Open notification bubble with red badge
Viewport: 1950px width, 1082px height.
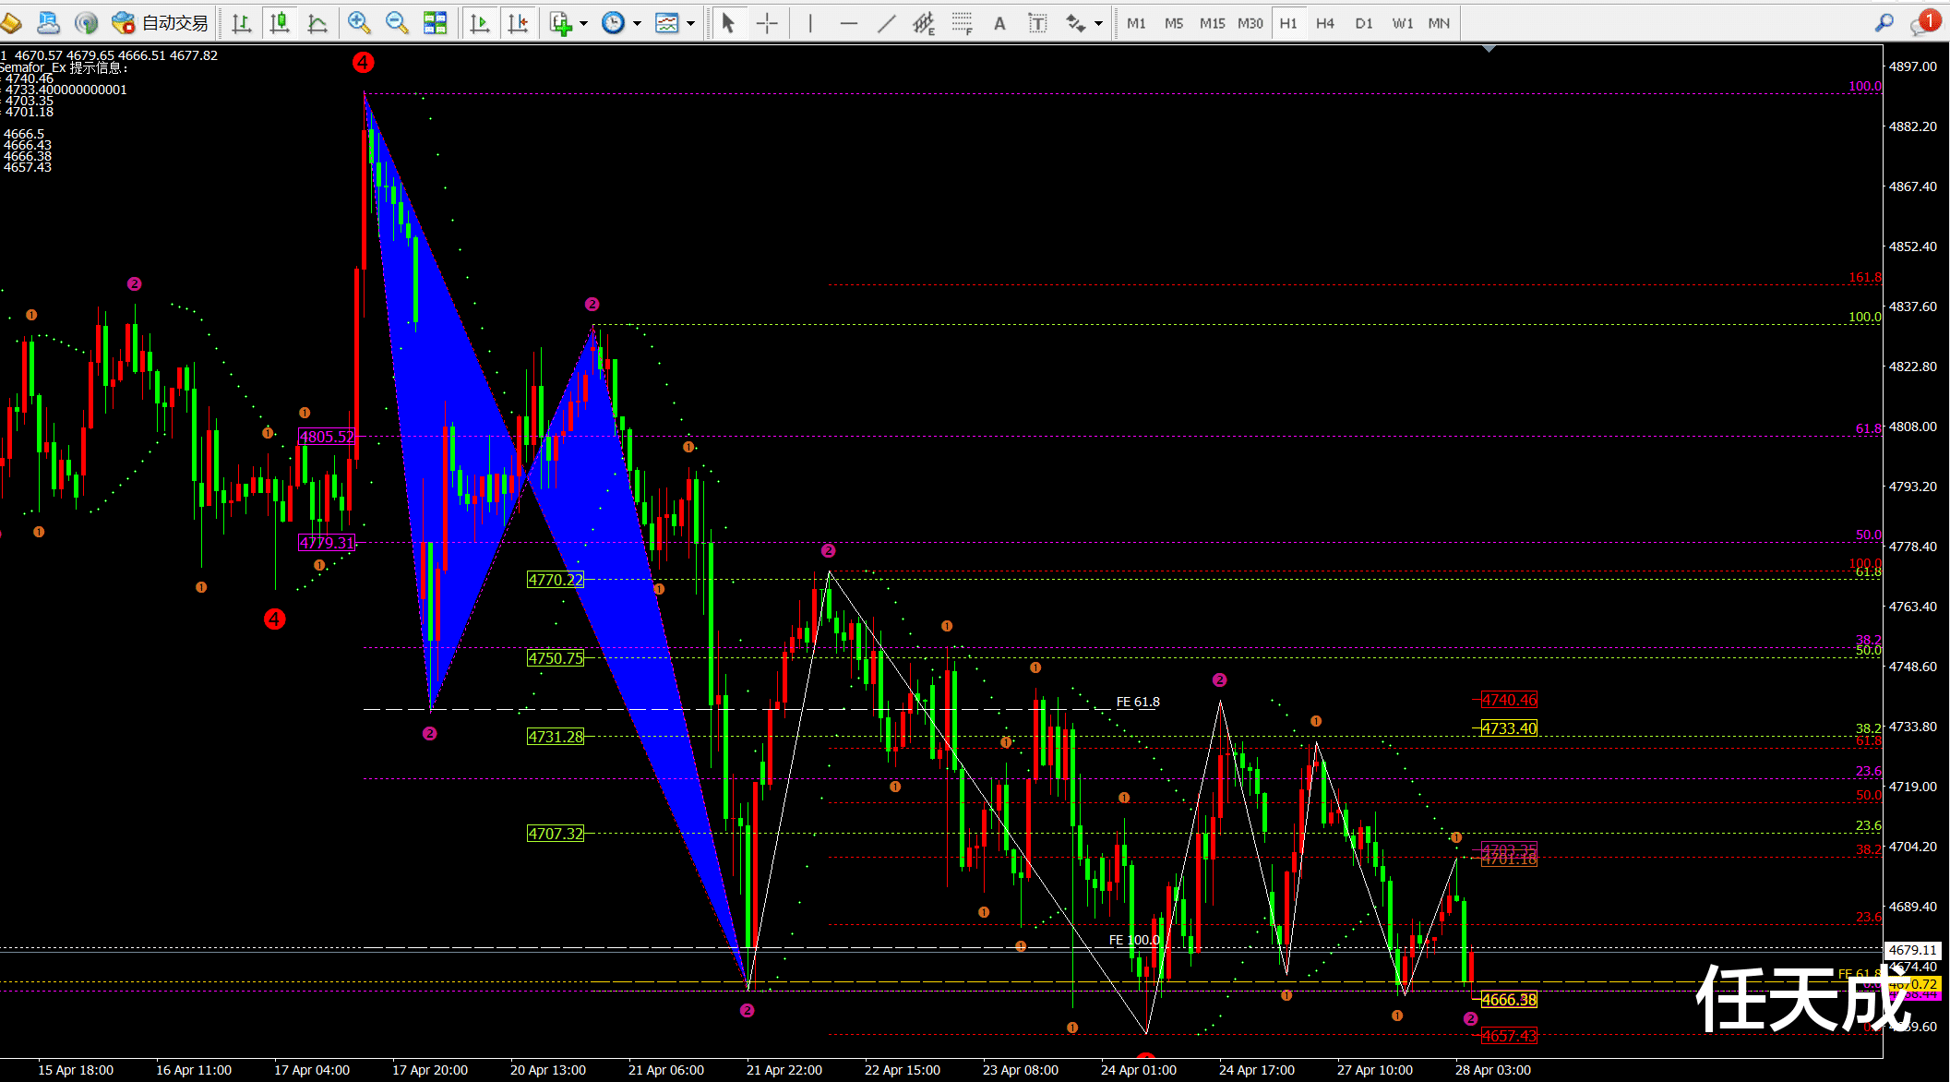pyautogui.click(x=1925, y=22)
